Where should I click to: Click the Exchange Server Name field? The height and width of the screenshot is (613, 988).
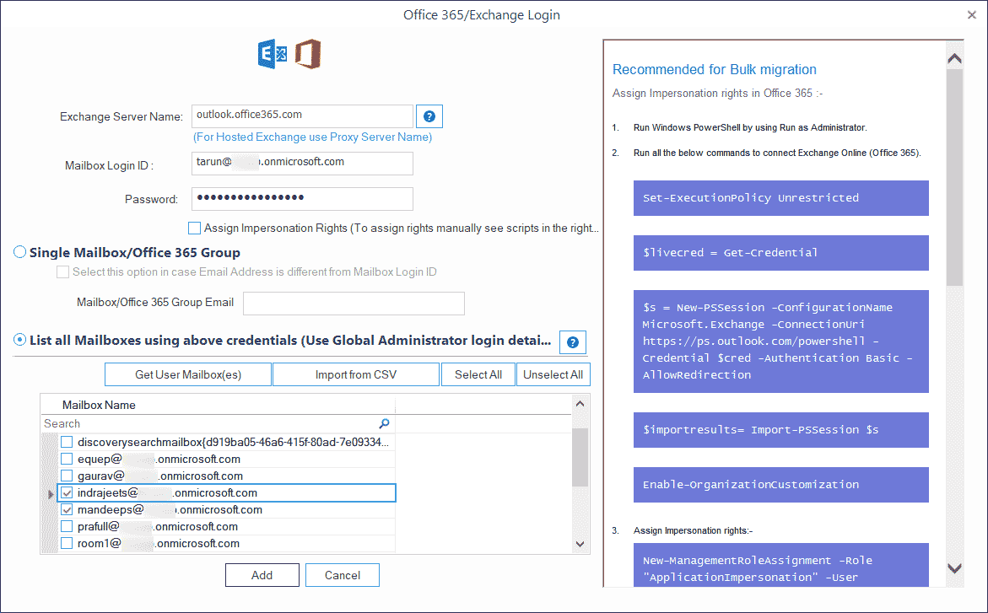[x=302, y=116]
